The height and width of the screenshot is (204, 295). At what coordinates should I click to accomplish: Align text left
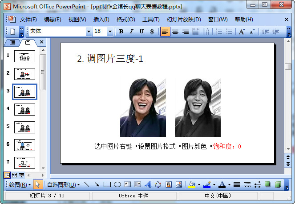click(x=165, y=32)
